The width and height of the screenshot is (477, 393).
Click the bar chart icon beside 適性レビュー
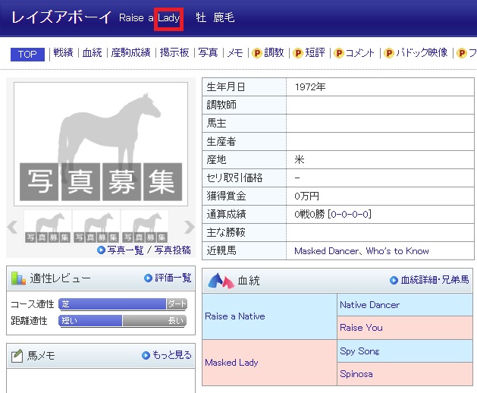click(18, 278)
